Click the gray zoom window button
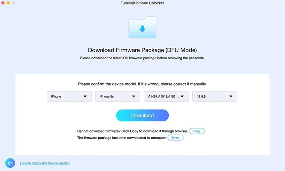 click(x=14, y=3)
